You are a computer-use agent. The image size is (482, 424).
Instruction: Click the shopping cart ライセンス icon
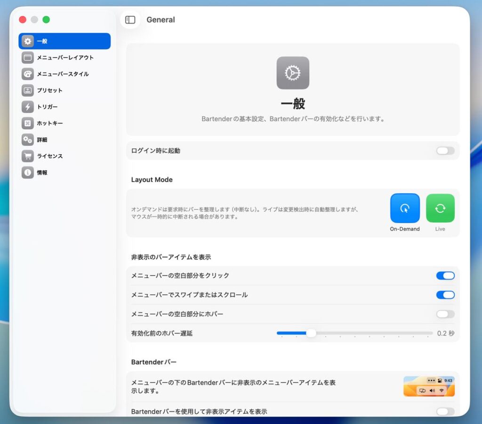(28, 156)
